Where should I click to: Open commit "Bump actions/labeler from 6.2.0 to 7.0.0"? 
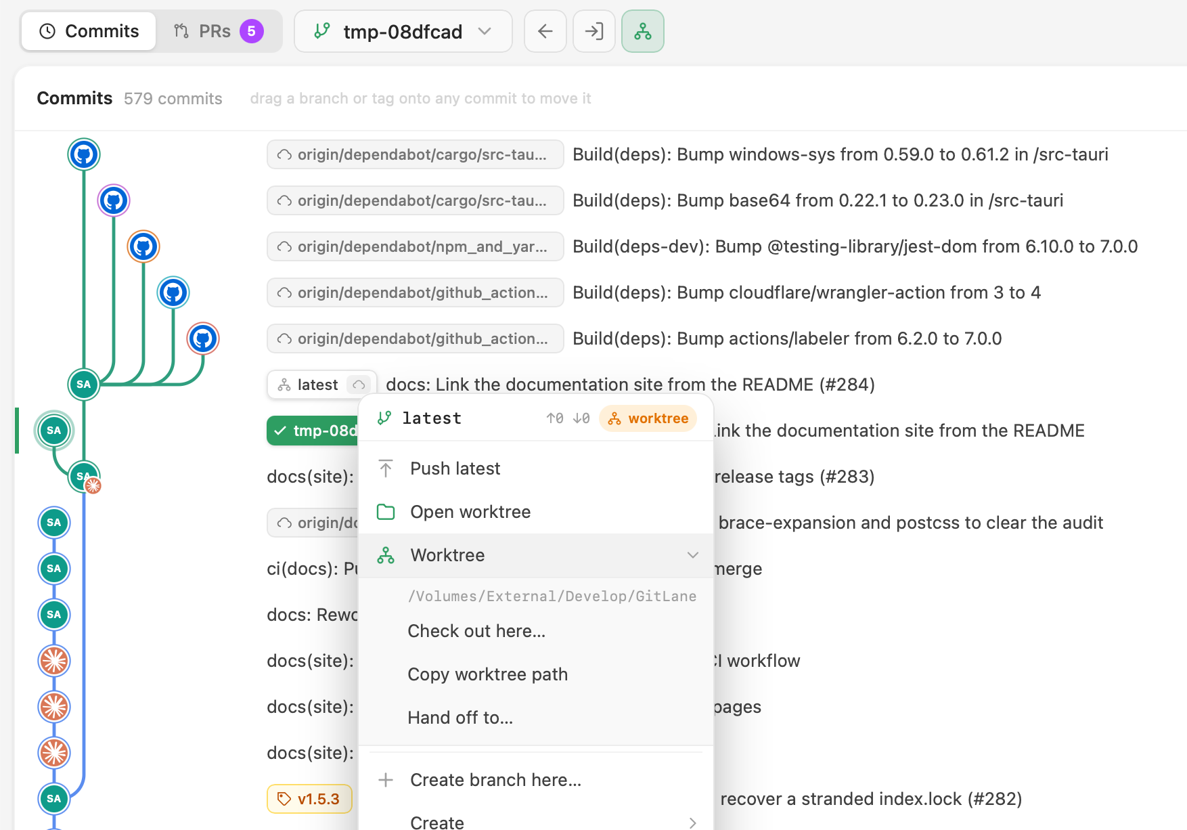tap(787, 338)
